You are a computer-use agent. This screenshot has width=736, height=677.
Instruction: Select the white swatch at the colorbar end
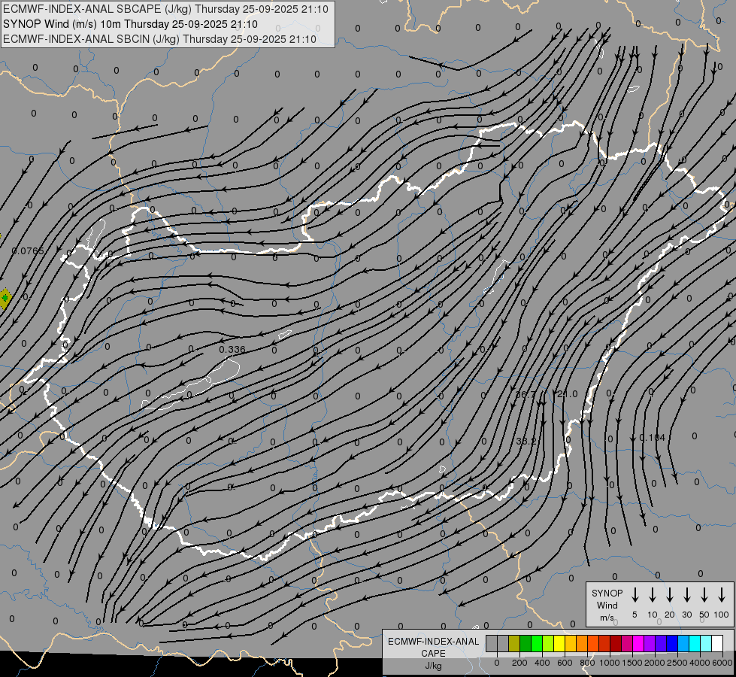pyautogui.click(x=717, y=643)
